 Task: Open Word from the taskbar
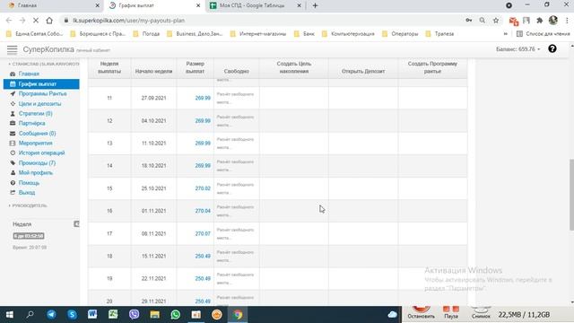click(x=92, y=314)
